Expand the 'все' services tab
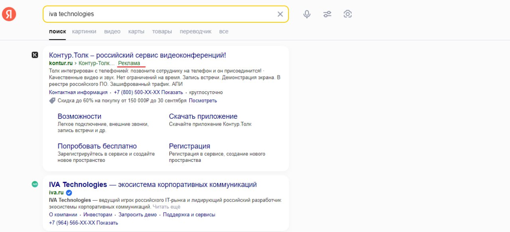Image resolution: width=510 pixels, height=232 pixels. pos(224,31)
